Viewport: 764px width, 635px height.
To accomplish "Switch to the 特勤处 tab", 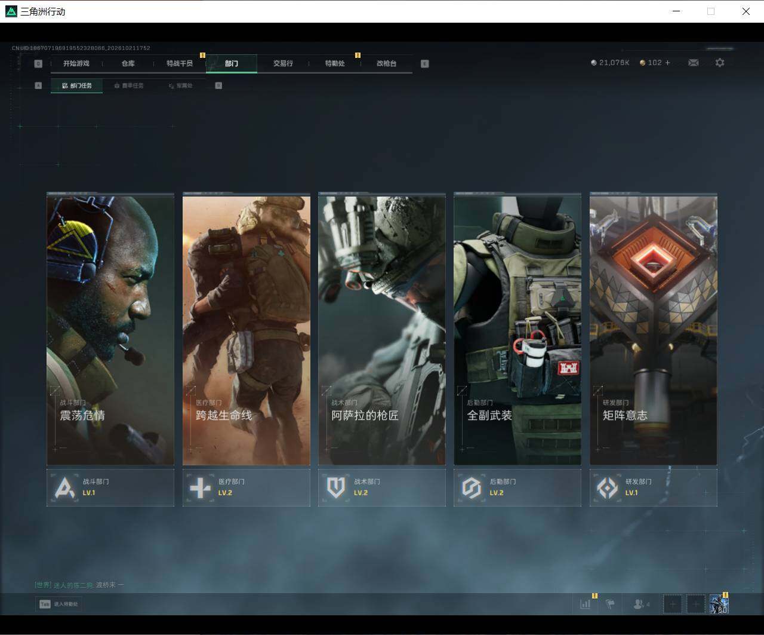I will click(335, 63).
